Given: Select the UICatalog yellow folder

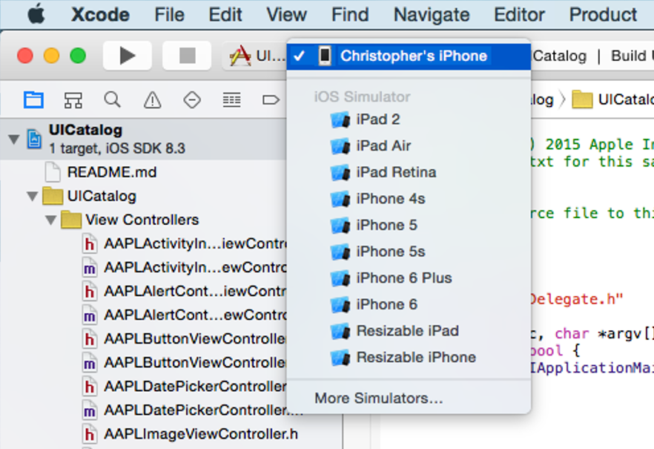Looking at the screenshot, I should click(53, 196).
